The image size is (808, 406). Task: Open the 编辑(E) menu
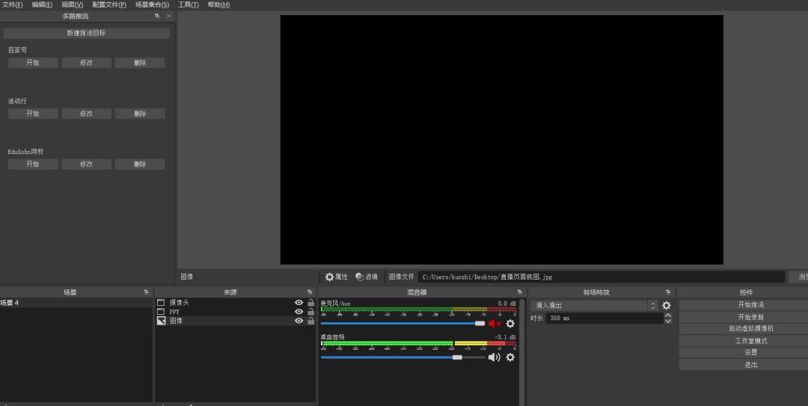[42, 4]
